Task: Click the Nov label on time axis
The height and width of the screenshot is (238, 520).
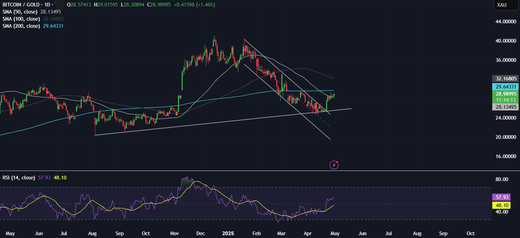Action: [175, 233]
